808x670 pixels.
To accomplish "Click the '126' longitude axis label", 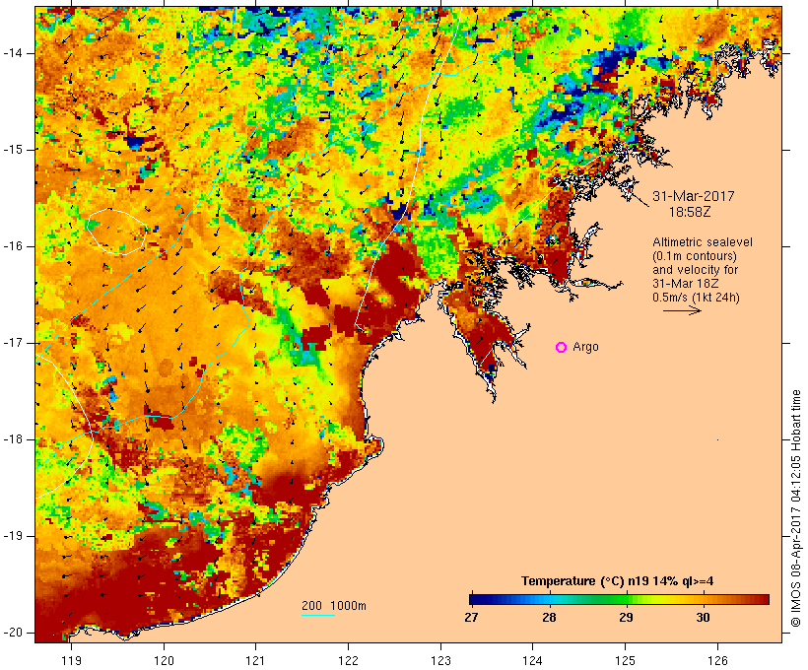I will click(717, 660).
